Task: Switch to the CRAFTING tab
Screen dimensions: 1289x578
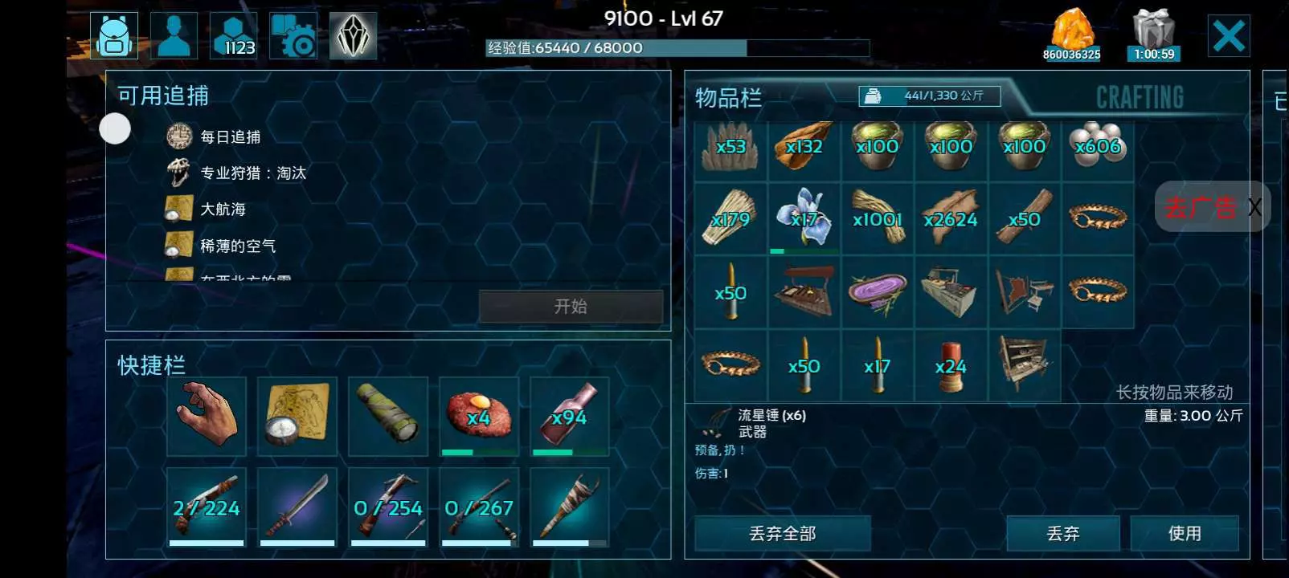Action: pyautogui.click(x=1140, y=98)
